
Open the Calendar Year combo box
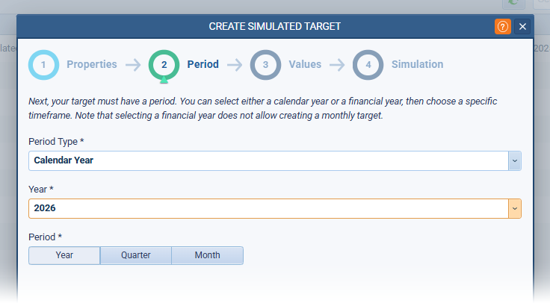268,160
